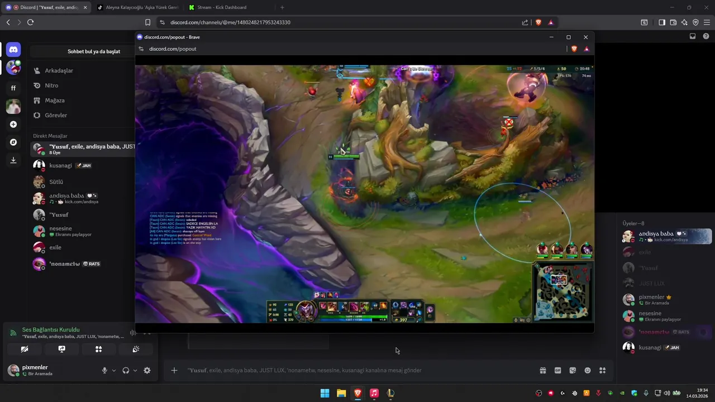The height and width of the screenshot is (402, 715).
Task: Open Görevler quests page
Action: click(83, 115)
